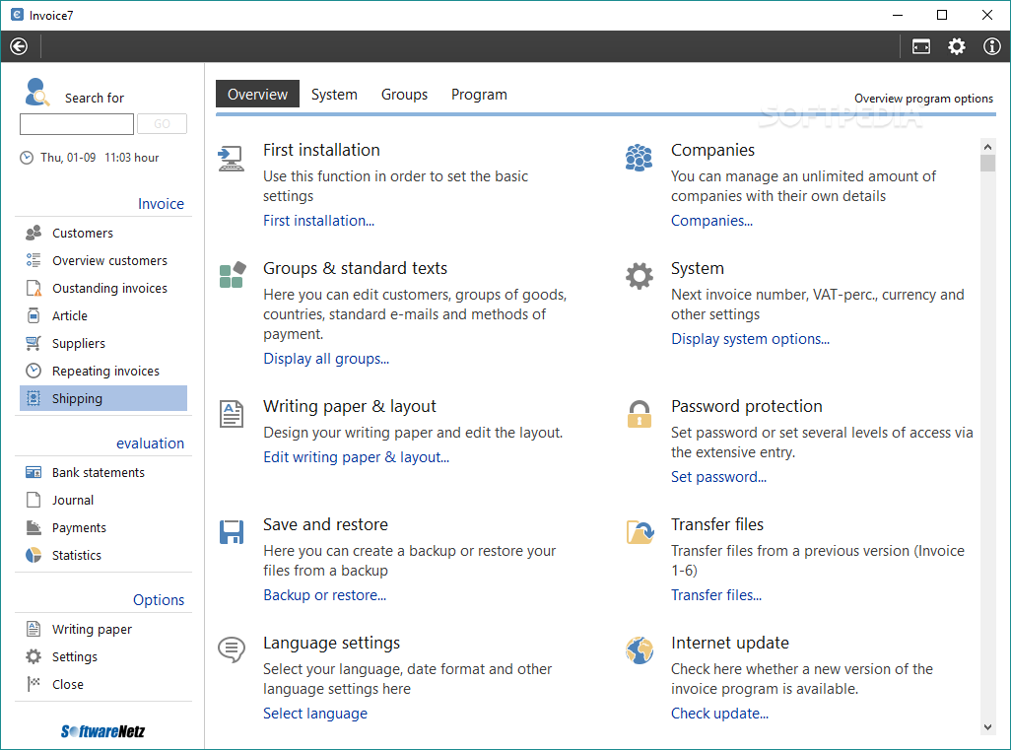Click the Writing paper sidebar icon

pyautogui.click(x=34, y=629)
